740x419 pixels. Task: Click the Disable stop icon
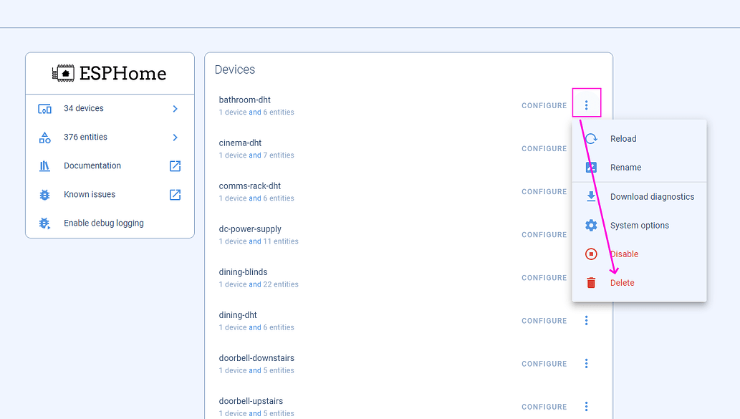click(x=590, y=254)
